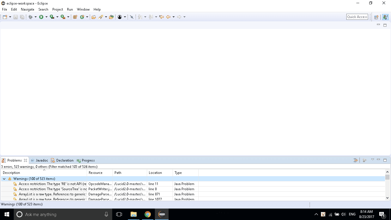The height and width of the screenshot is (220, 391).
Task: Click the Next Annotation arrow icon
Action: [x=140, y=17]
